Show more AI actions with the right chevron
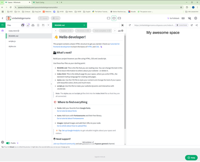 coord(115,31)
